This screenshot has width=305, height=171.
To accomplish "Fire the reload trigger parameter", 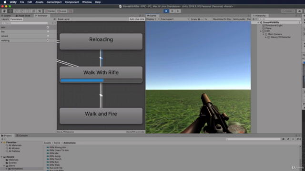I will pyautogui.click(x=48, y=36).
